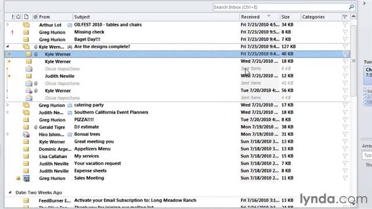
Task: Flag the Bagel Day!!! email
Action: point(345,39)
